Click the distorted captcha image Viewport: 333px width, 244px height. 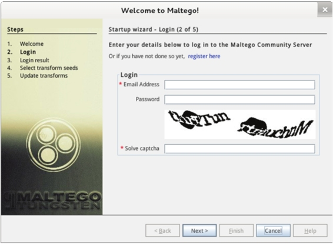click(240, 124)
